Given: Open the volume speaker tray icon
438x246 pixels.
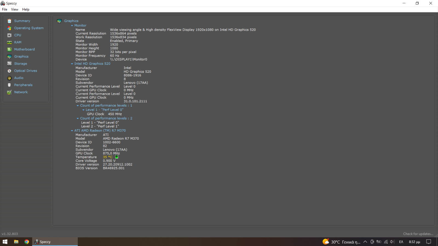Looking at the screenshot, I should click(x=393, y=242).
